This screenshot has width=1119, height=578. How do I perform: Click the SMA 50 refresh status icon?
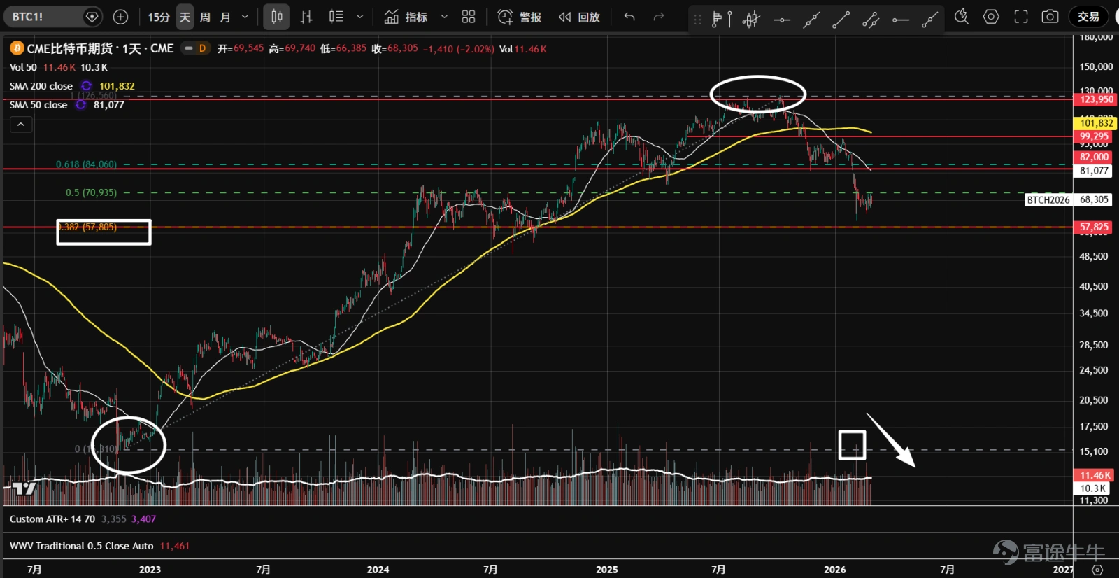81,105
